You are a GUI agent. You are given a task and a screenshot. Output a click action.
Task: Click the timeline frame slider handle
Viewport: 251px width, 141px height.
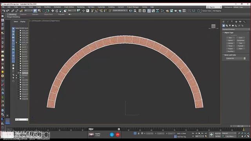coord(240,126)
